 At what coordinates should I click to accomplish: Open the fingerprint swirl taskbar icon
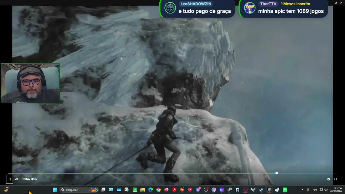(214, 190)
